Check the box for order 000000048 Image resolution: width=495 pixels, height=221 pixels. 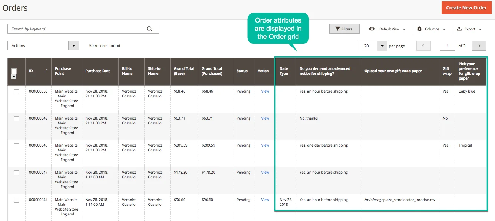[x=17, y=146]
